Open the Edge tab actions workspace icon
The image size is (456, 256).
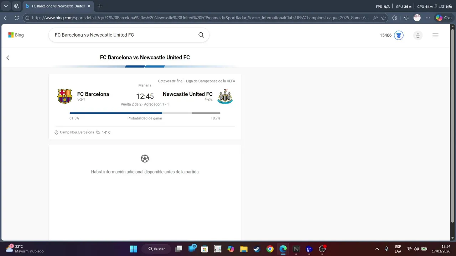[x=16, y=6]
